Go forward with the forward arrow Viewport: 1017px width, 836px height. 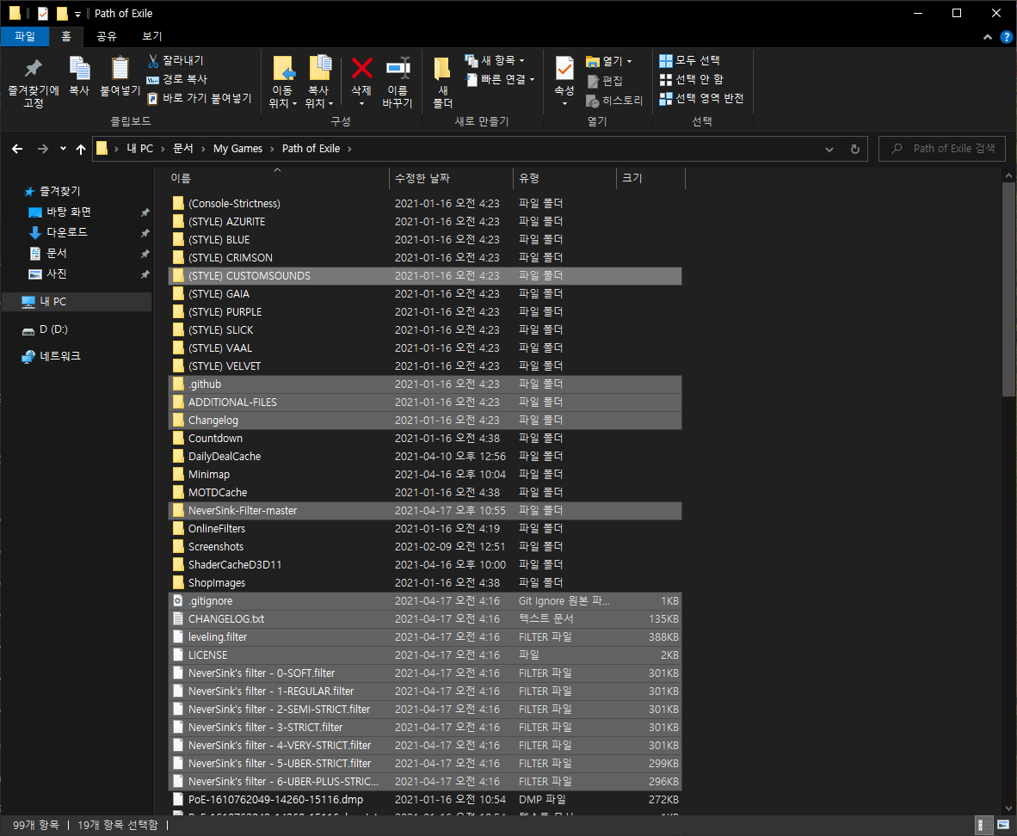click(x=43, y=149)
